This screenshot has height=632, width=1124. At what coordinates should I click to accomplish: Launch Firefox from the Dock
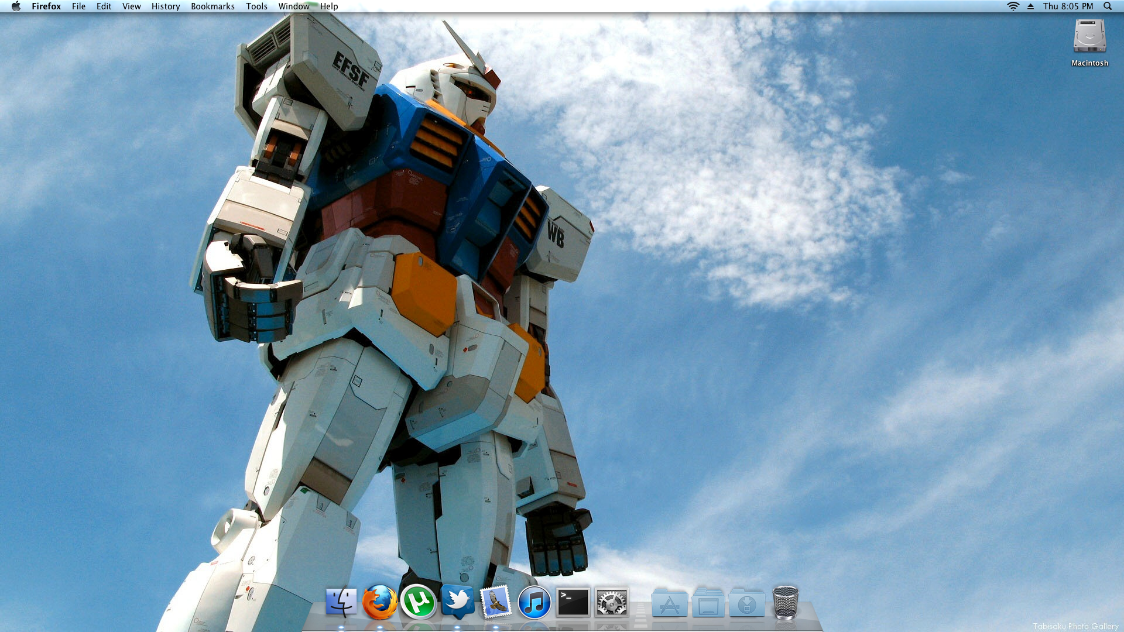(x=379, y=602)
